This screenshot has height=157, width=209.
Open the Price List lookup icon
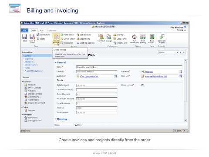point(180,76)
